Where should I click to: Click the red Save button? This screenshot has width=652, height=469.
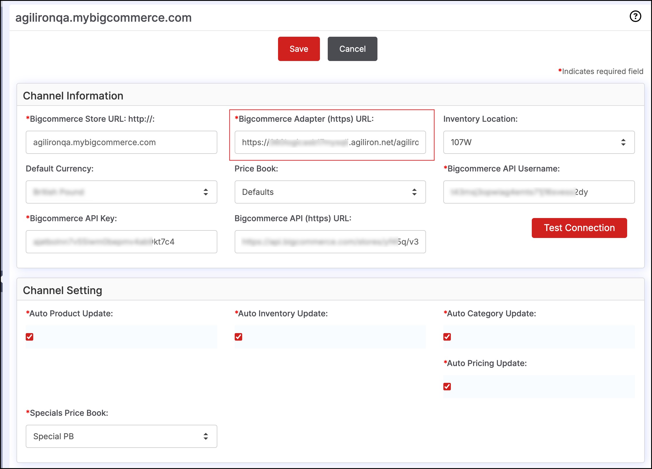299,49
